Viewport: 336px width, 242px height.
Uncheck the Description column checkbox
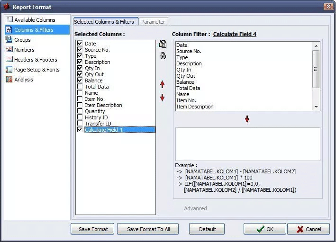pos(80,62)
